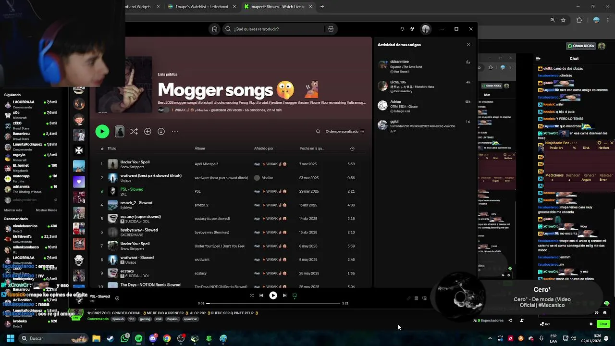
Task: Open Windows Start menu
Action: tap(10, 338)
